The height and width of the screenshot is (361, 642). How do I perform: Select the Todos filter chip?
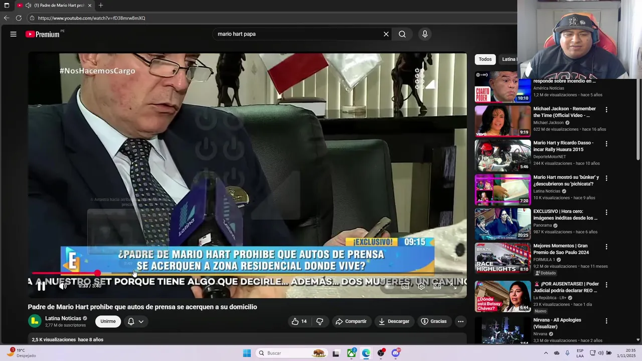point(485,59)
